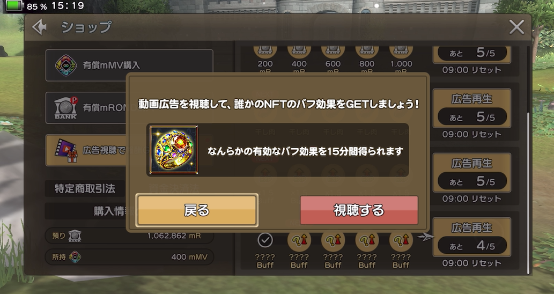
Task: Click the BANK icon next to 預り
Action: pos(75,236)
